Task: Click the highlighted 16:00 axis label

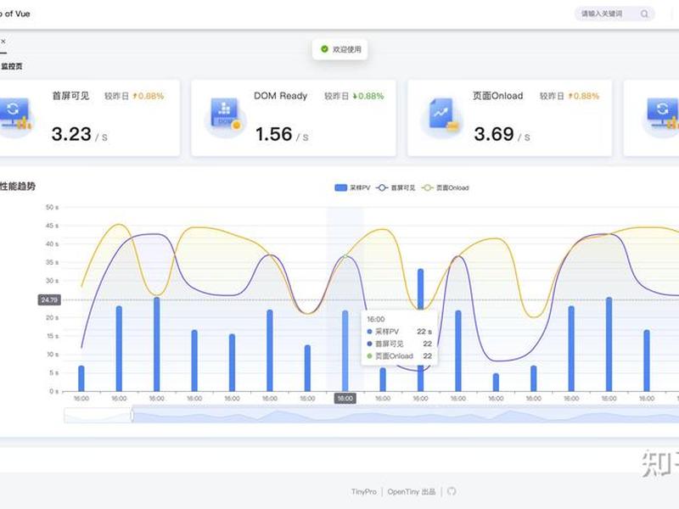Action: click(x=345, y=398)
